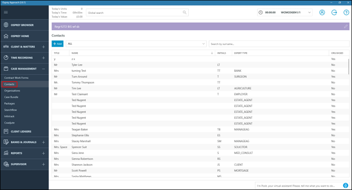Open Searchflow submenu item
This screenshot has width=352, height=190.
click(x=11, y=110)
